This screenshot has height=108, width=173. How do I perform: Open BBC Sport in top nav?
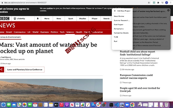(x=71, y=19)
